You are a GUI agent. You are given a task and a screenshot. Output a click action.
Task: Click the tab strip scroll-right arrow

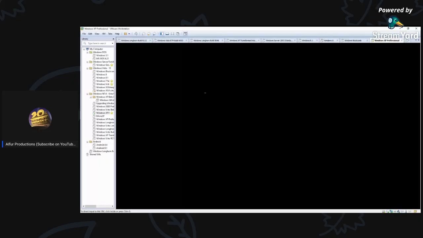(419, 40)
